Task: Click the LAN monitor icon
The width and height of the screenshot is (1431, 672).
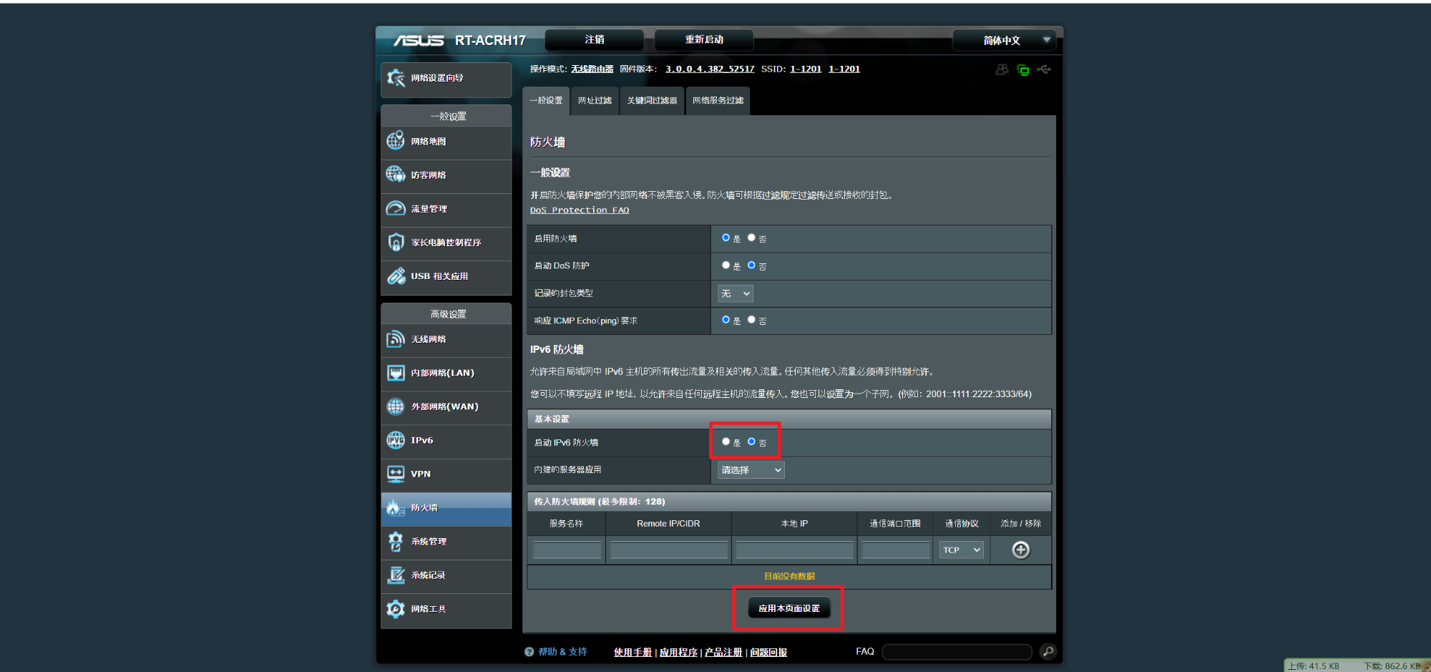Action: click(x=396, y=373)
